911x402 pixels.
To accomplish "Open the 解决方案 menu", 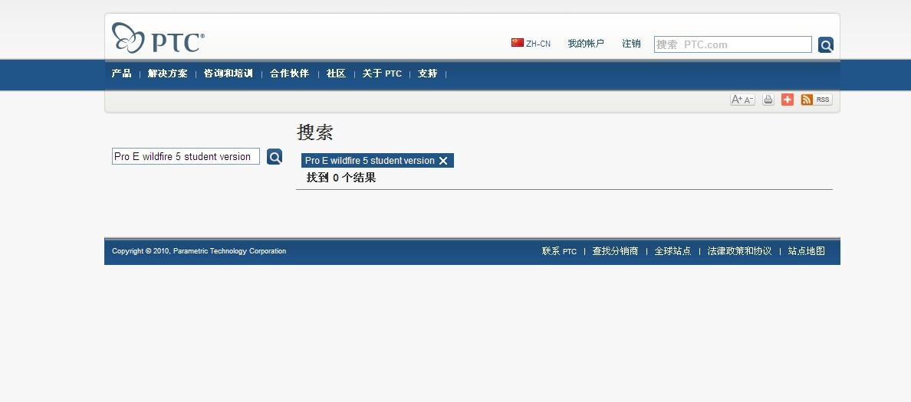I will tap(167, 74).
